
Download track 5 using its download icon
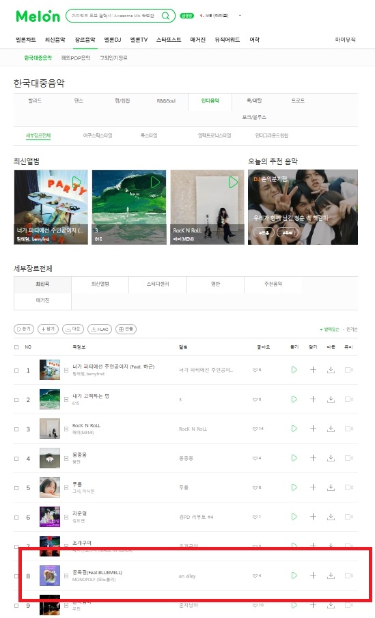pos(331,487)
